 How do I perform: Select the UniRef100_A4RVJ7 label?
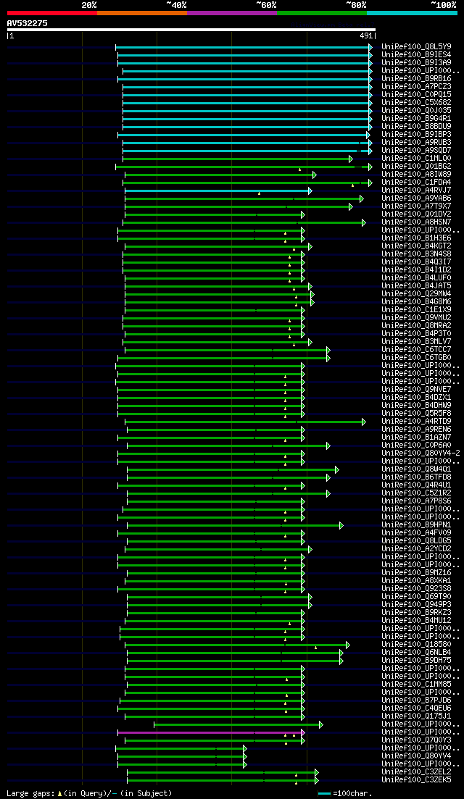click(416, 190)
